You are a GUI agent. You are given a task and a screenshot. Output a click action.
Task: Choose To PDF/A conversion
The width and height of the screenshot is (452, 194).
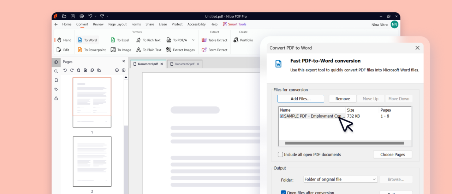click(x=177, y=40)
